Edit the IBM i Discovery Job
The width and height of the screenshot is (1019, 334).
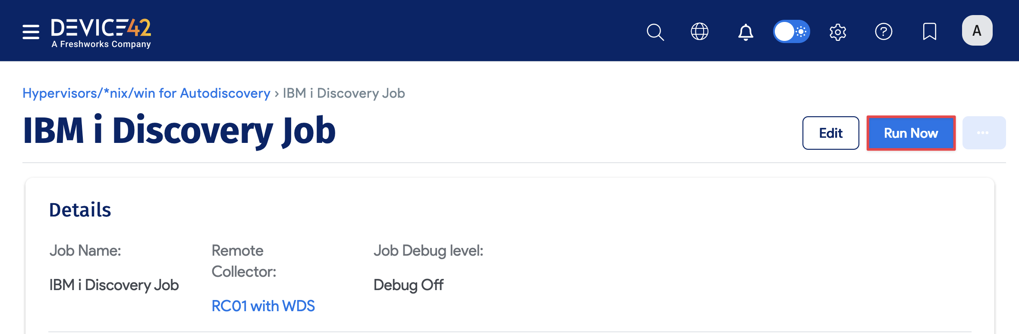click(x=830, y=133)
